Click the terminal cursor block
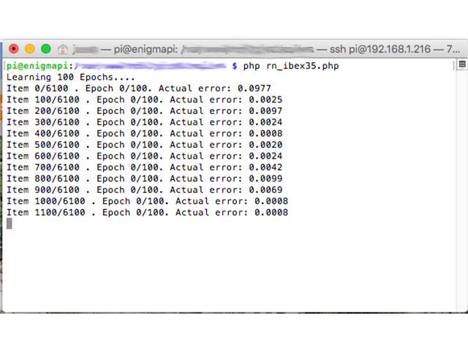This screenshot has height=351, width=468. [x=10, y=224]
